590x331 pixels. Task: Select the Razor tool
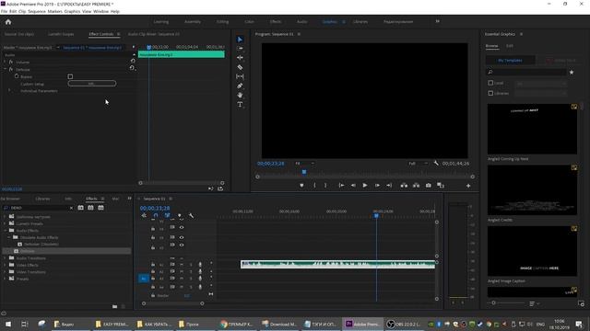coord(240,67)
